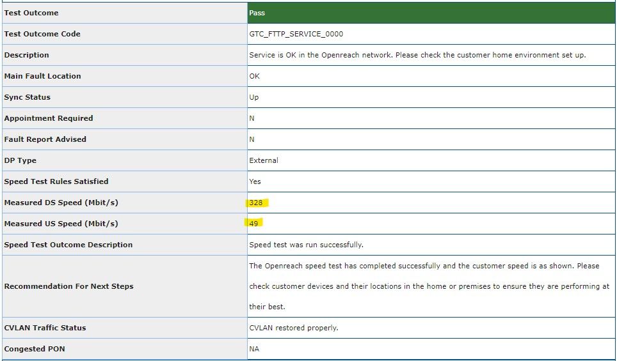This screenshot has width=617, height=361.
Task: Click the green Pass outcome cell
Action: click(430, 13)
